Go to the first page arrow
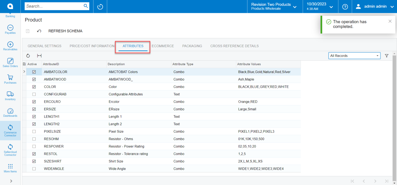 [352, 181]
